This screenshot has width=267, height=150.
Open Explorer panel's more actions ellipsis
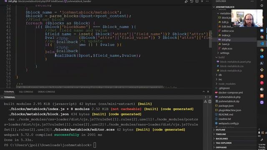(x=252, y=1)
